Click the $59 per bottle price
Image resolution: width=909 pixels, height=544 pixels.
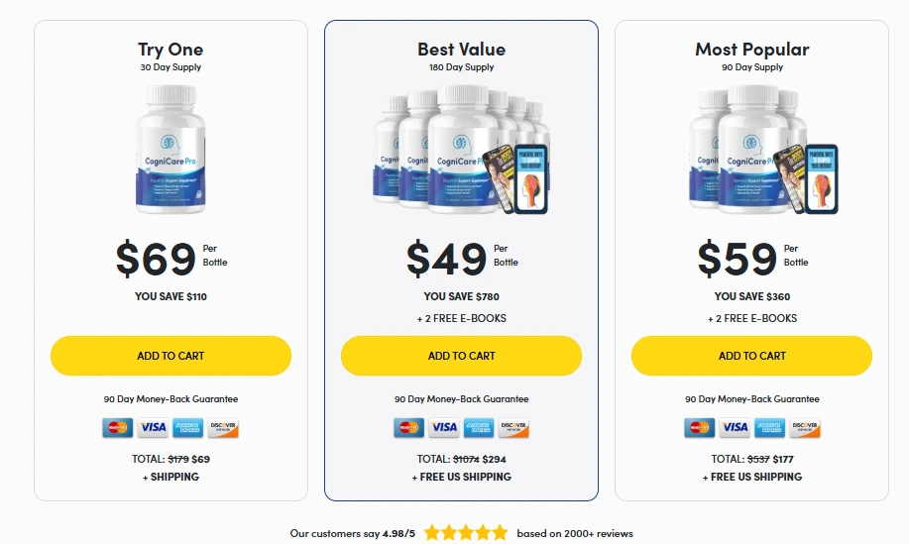(739, 258)
